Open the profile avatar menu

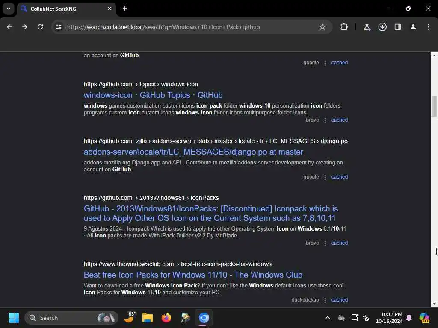(413, 27)
